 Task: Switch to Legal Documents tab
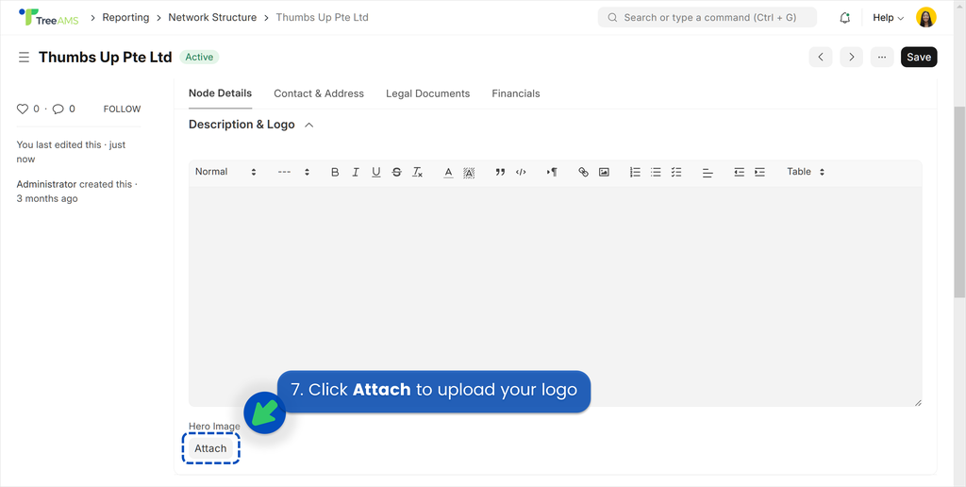pyautogui.click(x=427, y=93)
